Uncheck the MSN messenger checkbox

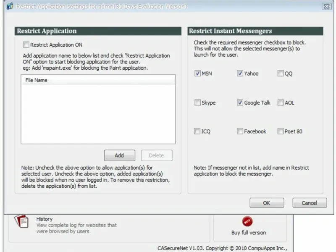pos(197,73)
